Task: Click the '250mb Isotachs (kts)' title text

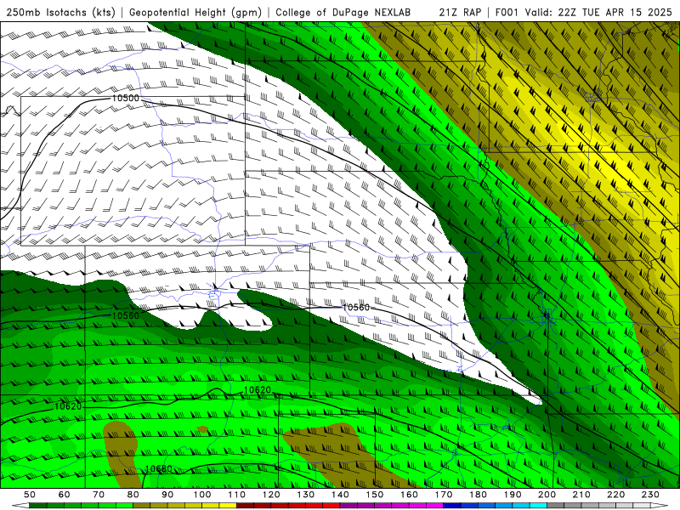Action: (x=60, y=12)
